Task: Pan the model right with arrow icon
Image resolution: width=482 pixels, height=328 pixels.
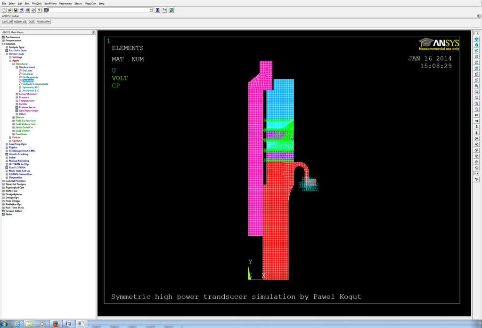Action: (476, 121)
